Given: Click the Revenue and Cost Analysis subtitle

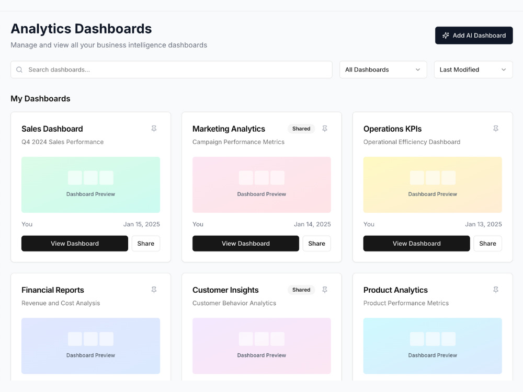Looking at the screenshot, I should [61, 303].
